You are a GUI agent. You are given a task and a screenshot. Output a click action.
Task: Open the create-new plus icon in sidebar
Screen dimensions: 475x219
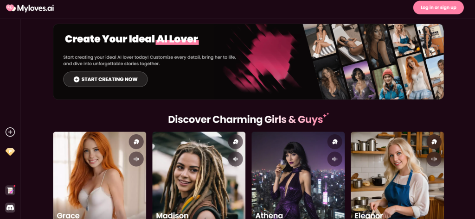10,132
